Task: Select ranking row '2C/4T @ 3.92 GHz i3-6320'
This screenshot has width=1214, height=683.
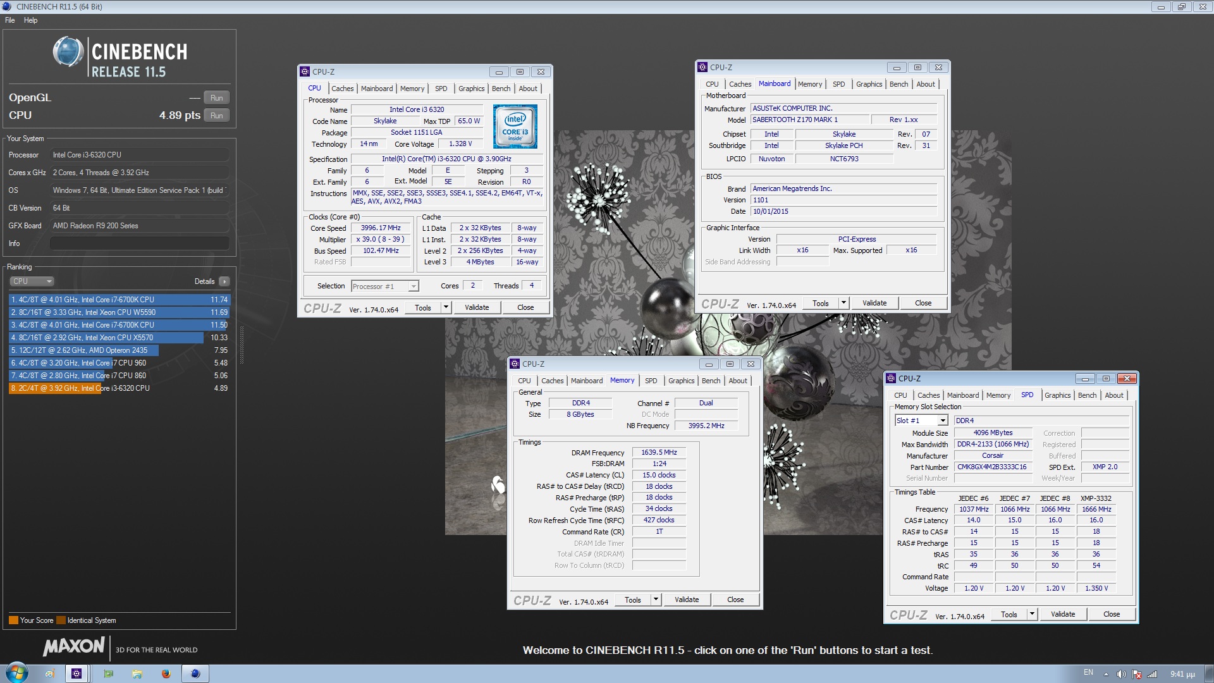Action: pyautogui.click(x=119, y=388)
